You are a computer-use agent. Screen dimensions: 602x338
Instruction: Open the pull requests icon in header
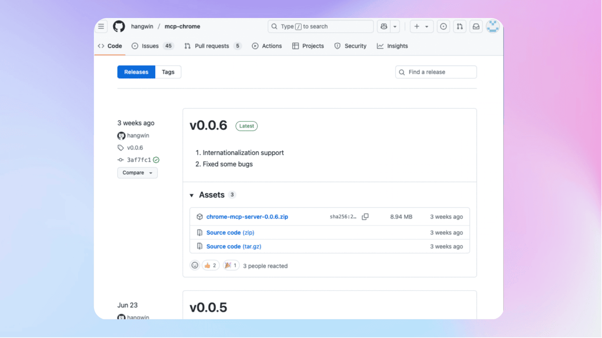pos(460,27)
